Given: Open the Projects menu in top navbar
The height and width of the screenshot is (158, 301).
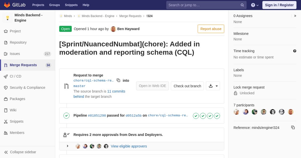Looking at the screenshot, I should pos(38,5).
